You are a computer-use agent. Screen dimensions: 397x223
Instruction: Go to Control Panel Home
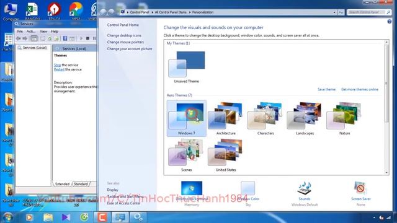point(123,25)
